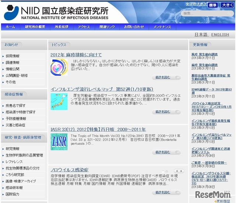
Task: Open 採用情報 in sidebar
Action: point(13,56)
